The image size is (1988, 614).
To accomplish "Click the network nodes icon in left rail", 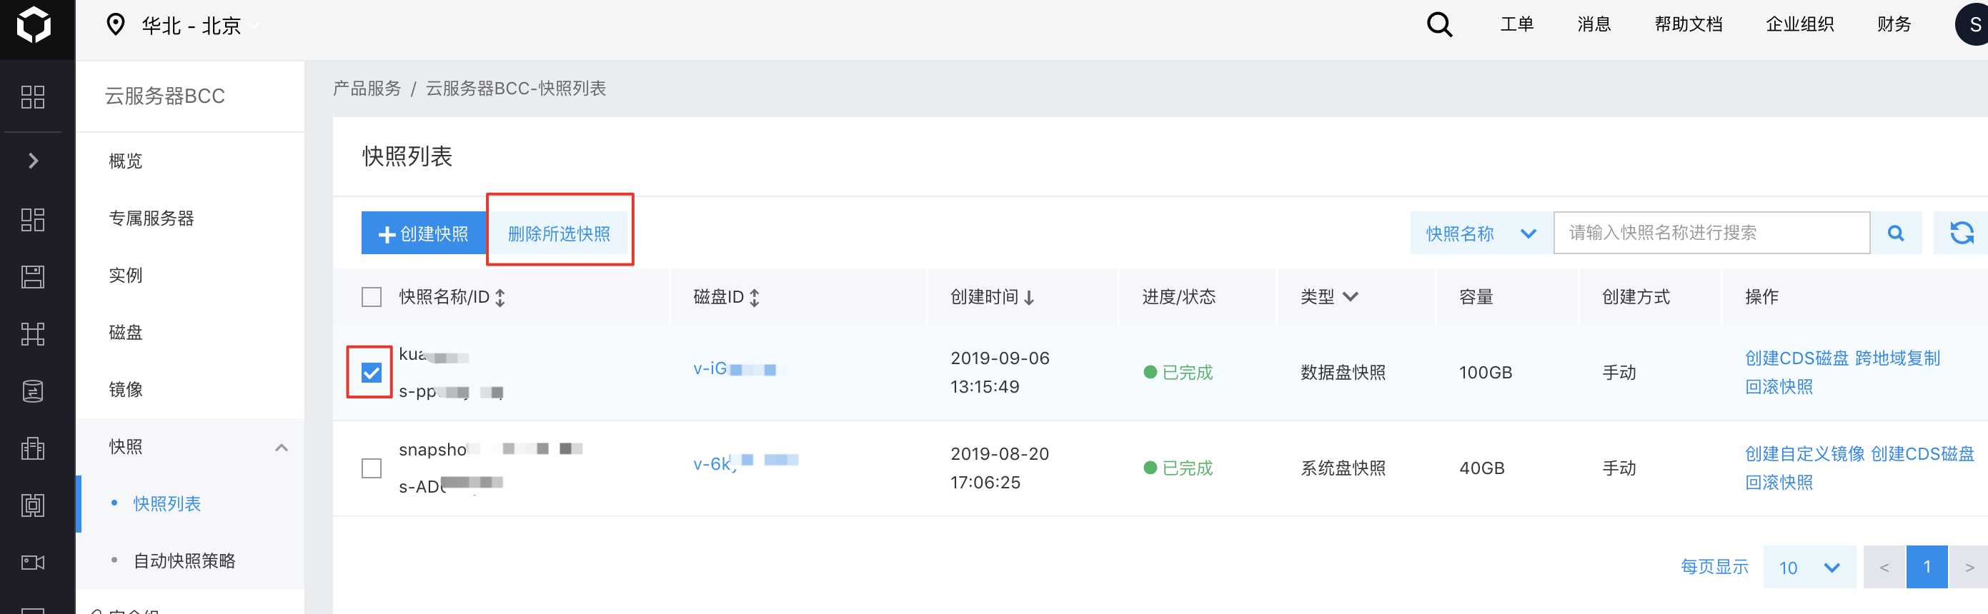I will [32, 334].
